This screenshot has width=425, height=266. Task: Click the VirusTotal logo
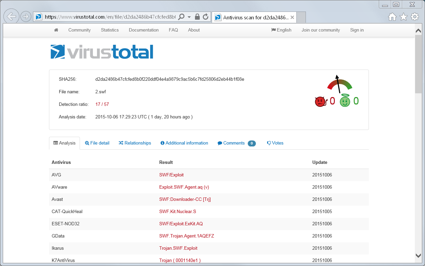pos(102,52)
